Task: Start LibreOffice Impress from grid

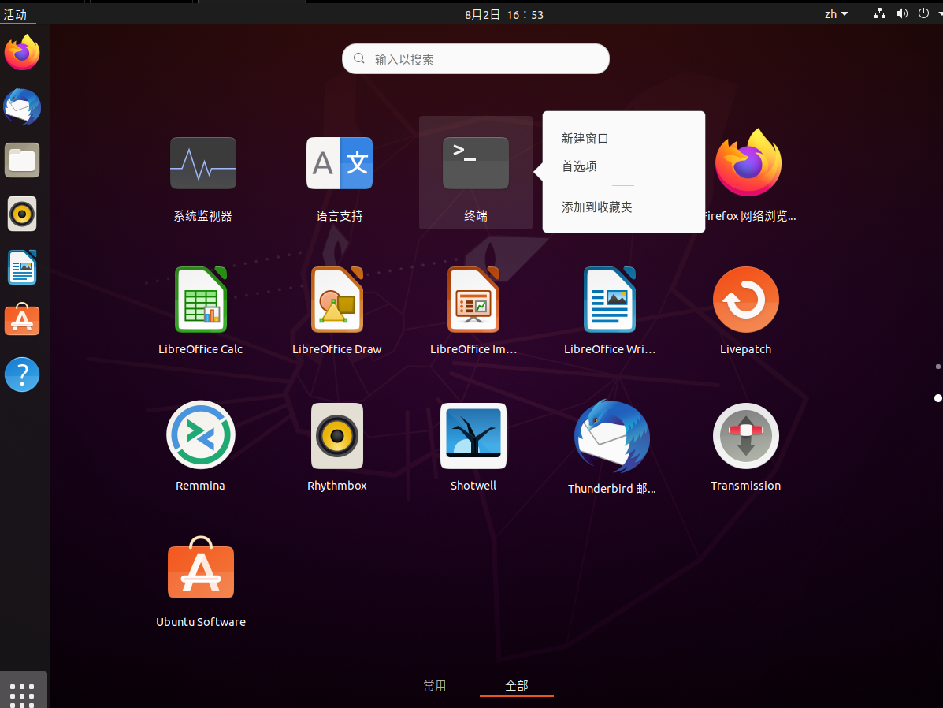Action: tap(473, 300)
